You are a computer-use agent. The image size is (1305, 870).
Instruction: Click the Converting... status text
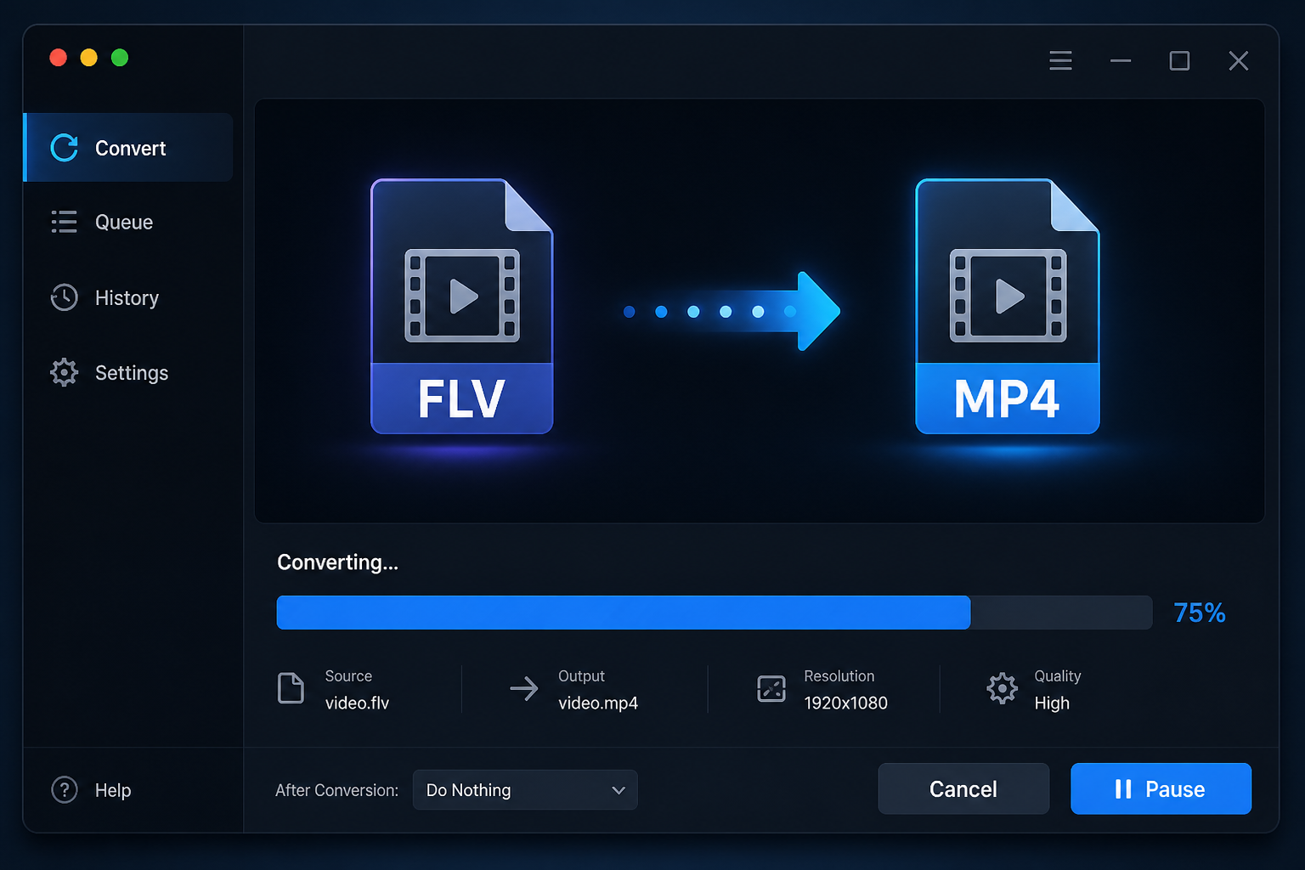point(337,562)
